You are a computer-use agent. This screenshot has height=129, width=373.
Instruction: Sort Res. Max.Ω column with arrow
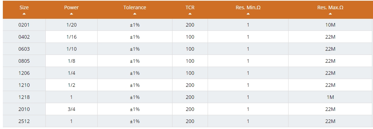pyautogui.click(x=330, y=14)
